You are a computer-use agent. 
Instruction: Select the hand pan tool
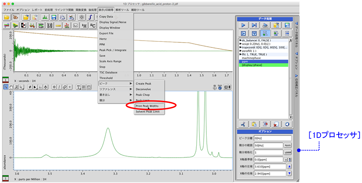point(11,87)
